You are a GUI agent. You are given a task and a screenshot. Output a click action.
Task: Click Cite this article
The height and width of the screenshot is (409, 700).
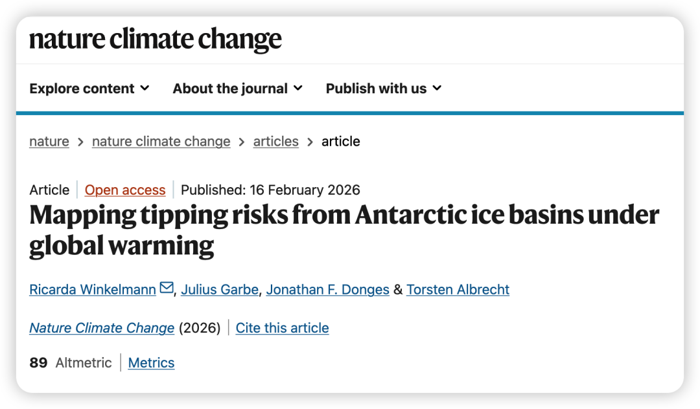tap(282, 328)
